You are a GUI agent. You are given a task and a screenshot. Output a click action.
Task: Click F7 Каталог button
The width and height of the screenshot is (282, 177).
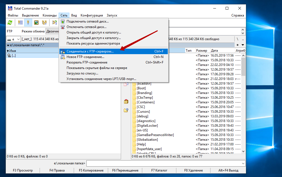(159, 170)
